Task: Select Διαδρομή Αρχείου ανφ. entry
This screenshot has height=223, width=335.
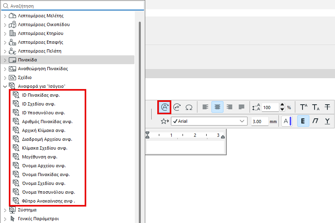Action: (x=47, y=139)
